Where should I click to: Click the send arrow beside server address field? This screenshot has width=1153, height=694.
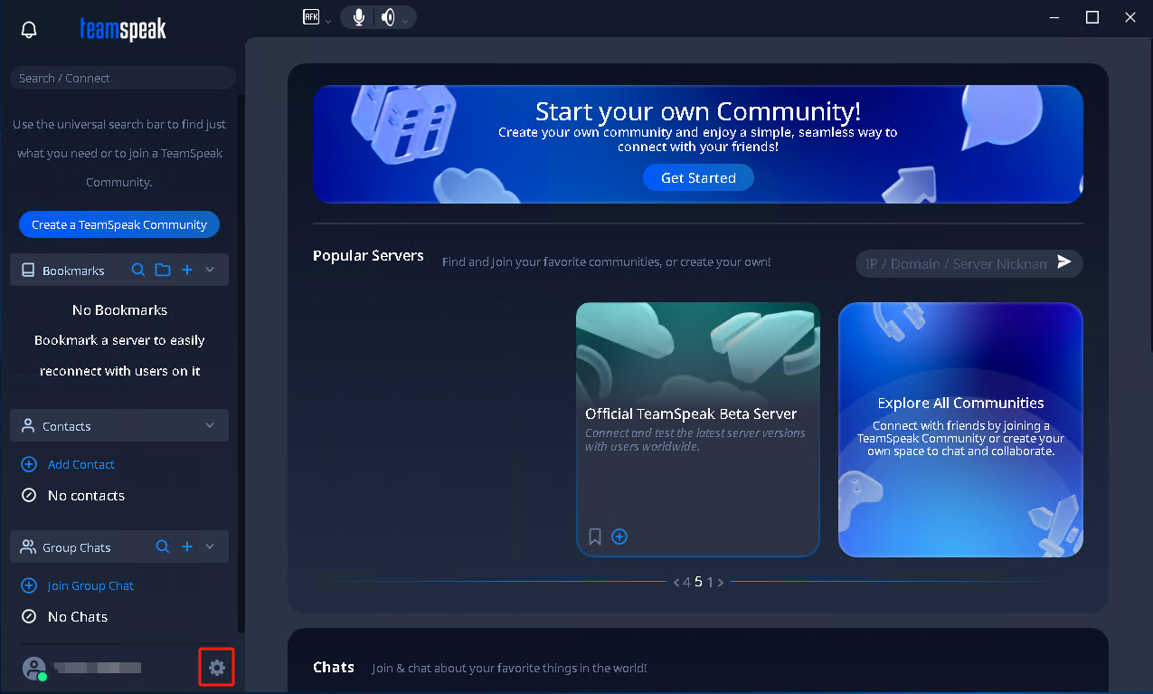pyautogui.click(x=1064, y=262)
